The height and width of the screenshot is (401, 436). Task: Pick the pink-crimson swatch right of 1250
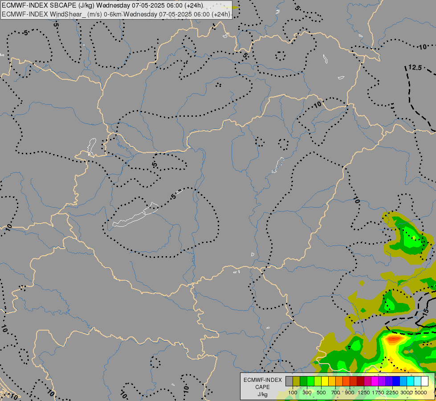[x=367, y=381]
